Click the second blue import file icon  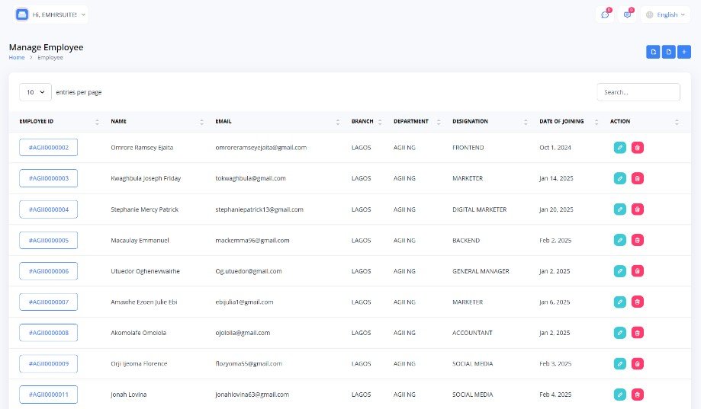click(x=668, y=52)
